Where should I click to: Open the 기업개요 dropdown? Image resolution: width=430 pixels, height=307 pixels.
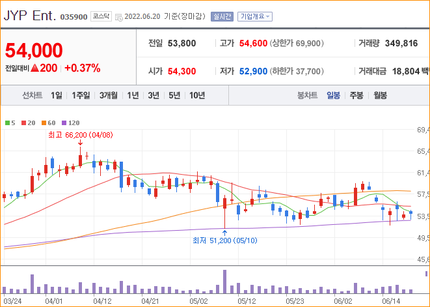[x=255, y=16]
